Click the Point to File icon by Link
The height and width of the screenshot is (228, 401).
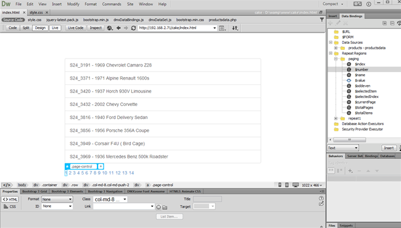(159, 207)
